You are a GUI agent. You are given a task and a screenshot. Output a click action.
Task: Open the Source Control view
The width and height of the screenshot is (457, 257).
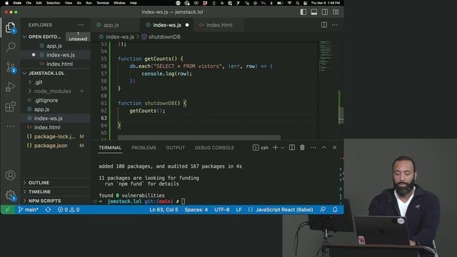click(x=11, y=67)
